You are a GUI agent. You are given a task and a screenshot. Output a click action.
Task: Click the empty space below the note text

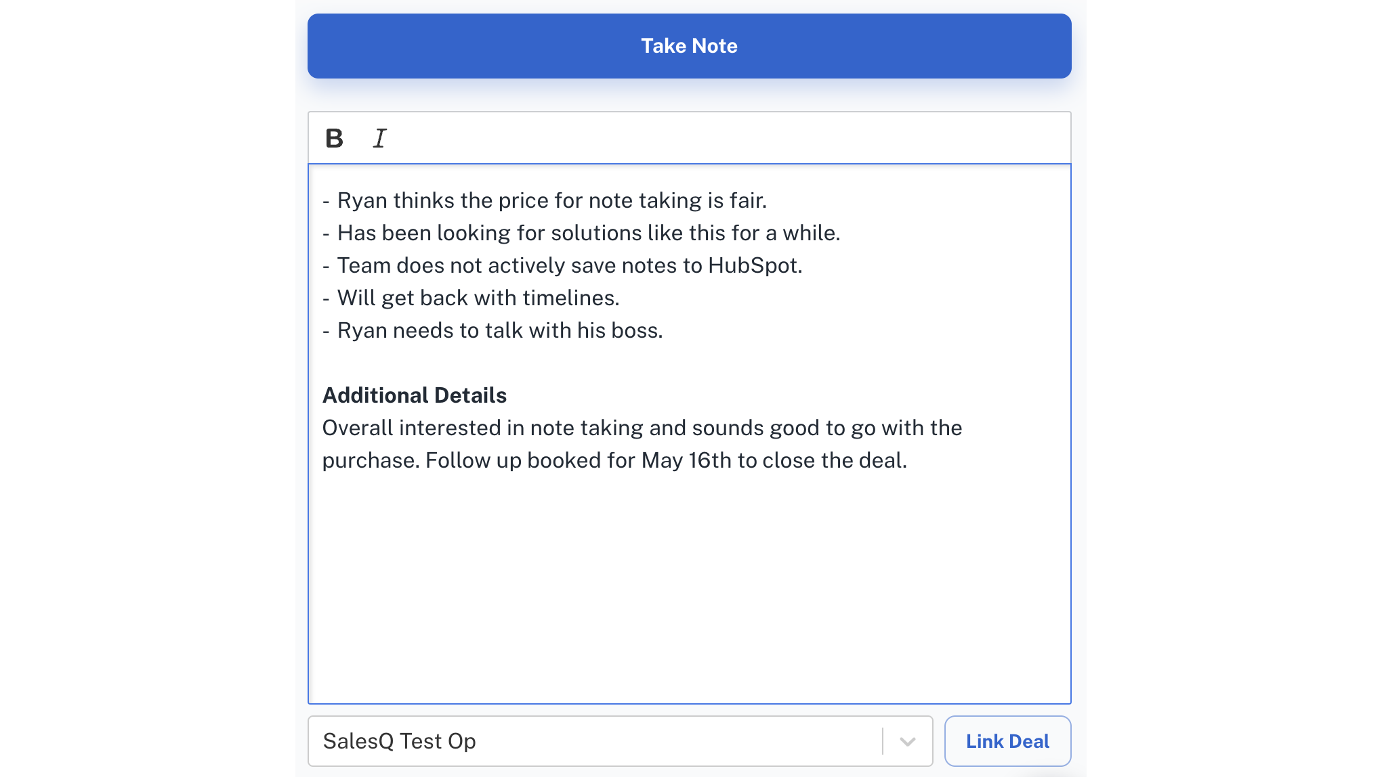[689, 589]
